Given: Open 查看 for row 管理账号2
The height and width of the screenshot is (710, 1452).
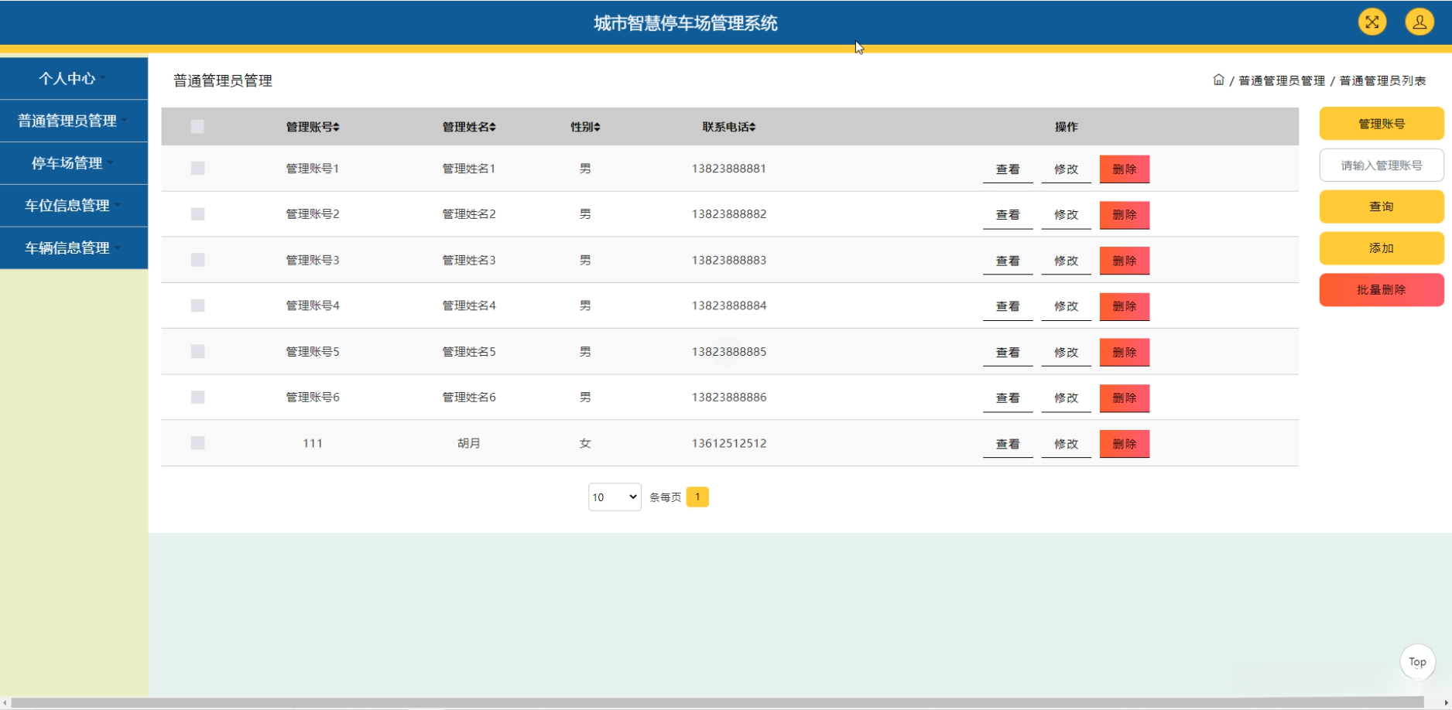Looking at the screenshot, I should click(1008, 215).
